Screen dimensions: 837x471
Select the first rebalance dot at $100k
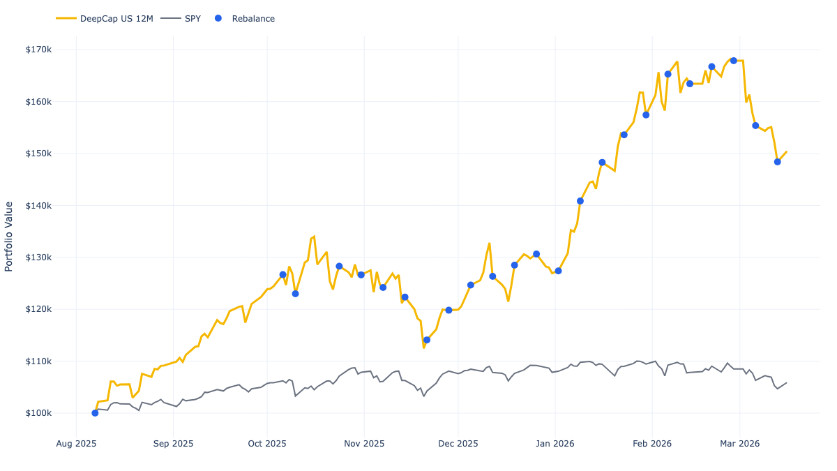click(x=95, y=413)
